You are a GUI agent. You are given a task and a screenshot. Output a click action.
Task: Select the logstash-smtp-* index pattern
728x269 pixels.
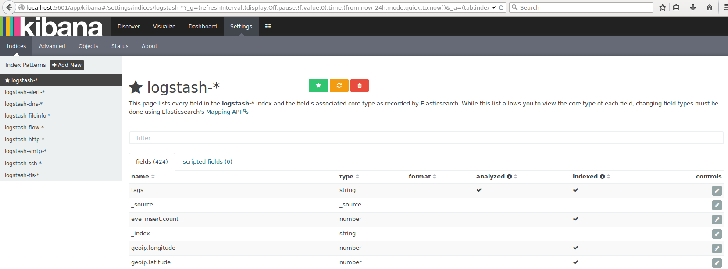tap(61, 151)
